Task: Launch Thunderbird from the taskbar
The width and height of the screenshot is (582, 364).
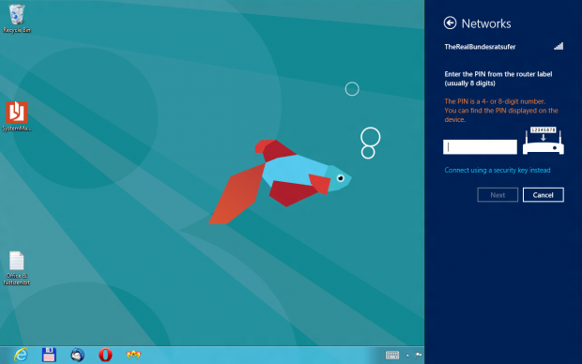Action: pyautogui.click(x=77, y=355)
